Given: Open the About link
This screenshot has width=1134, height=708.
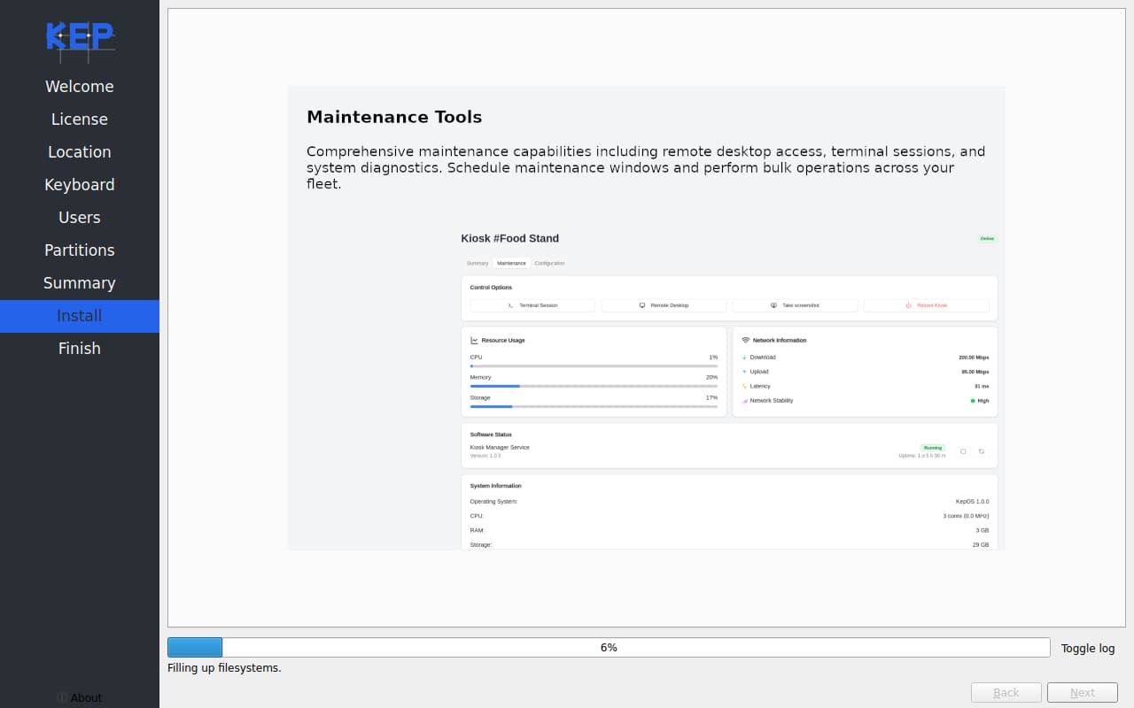Looking at the screenshot, I should [86, 697].
